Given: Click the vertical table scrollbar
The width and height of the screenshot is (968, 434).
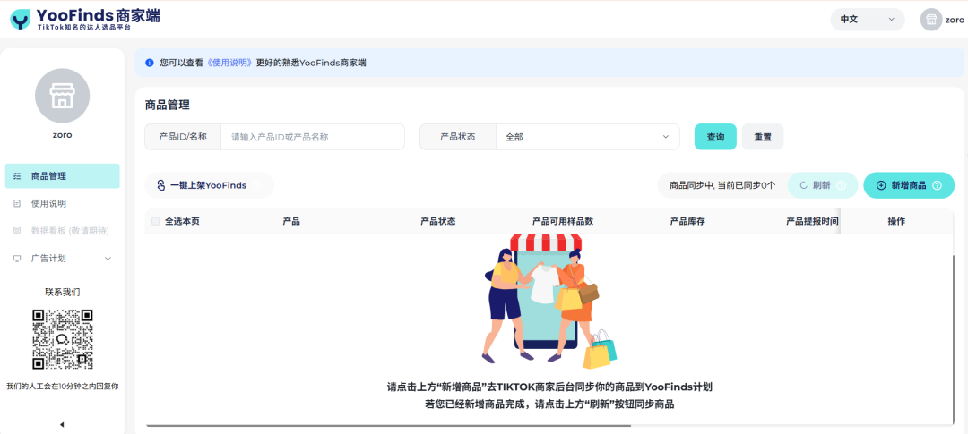Looking at the screenshot, I should pos(953,338).
